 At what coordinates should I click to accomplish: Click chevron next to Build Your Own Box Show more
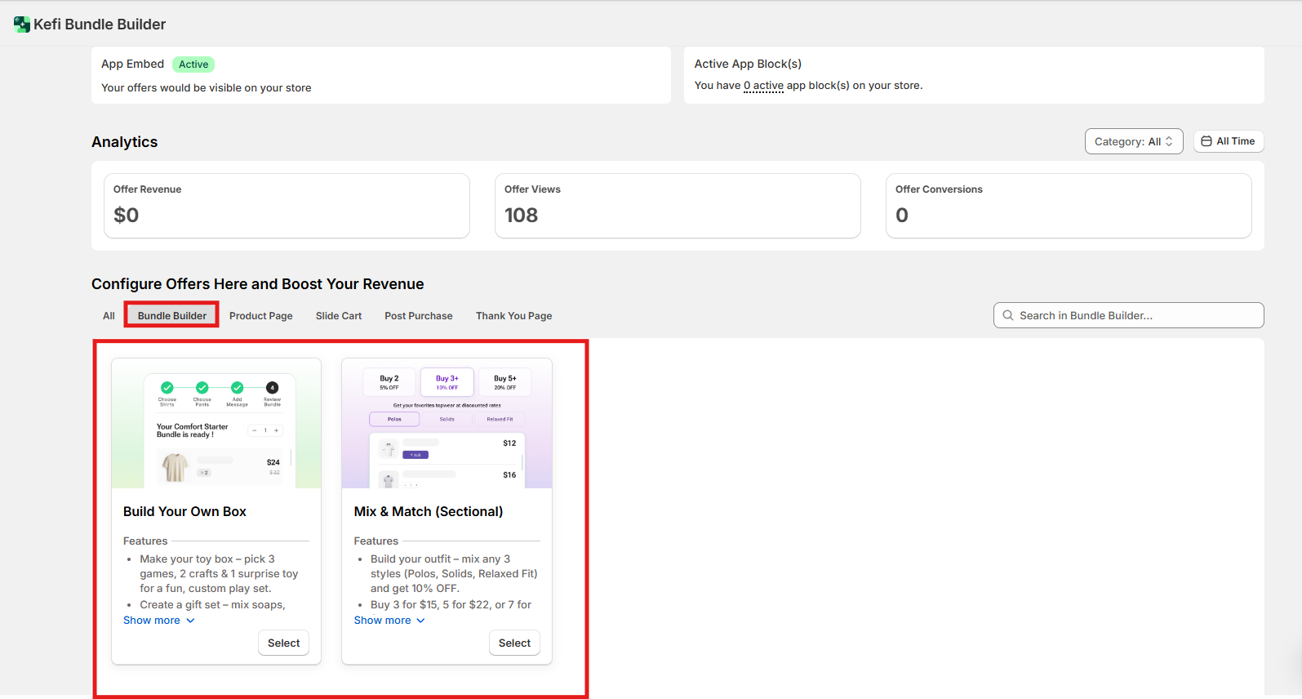click(190, 621)
